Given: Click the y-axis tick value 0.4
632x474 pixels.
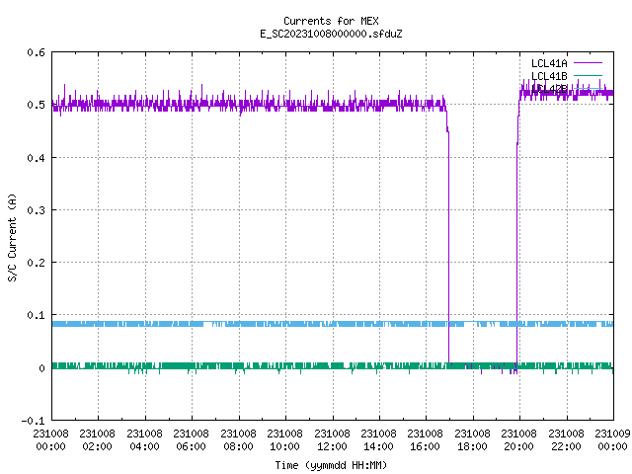Looking at the screenshot, I should 36,158.
